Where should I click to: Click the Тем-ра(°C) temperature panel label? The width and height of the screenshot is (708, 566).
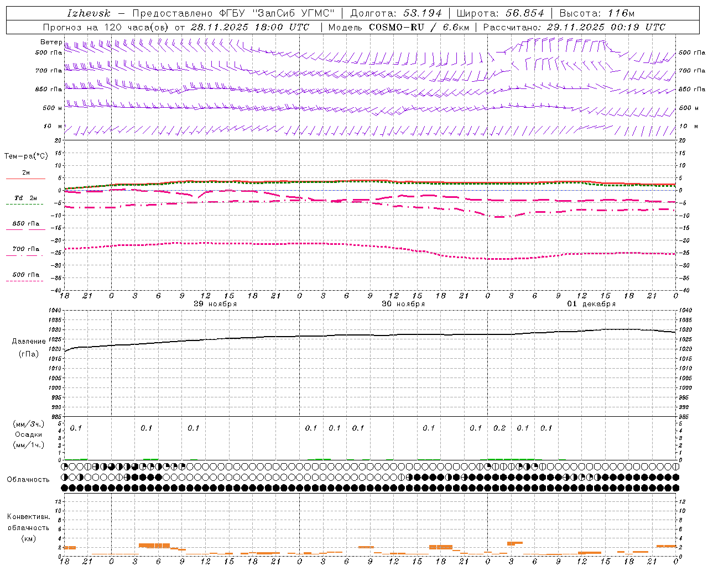point(26,156)
